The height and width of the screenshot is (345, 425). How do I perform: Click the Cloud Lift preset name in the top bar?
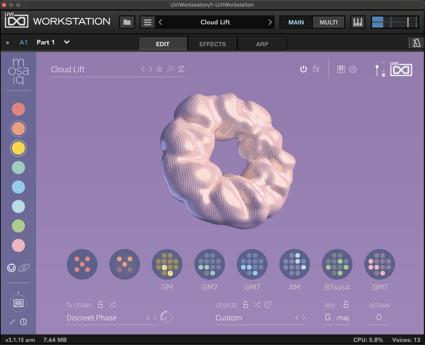[215, 22]
